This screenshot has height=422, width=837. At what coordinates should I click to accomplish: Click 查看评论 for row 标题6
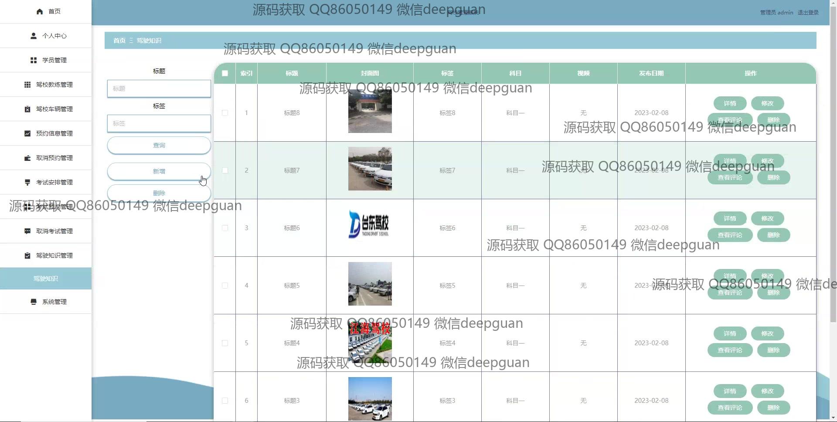click(x=730, y=235)
